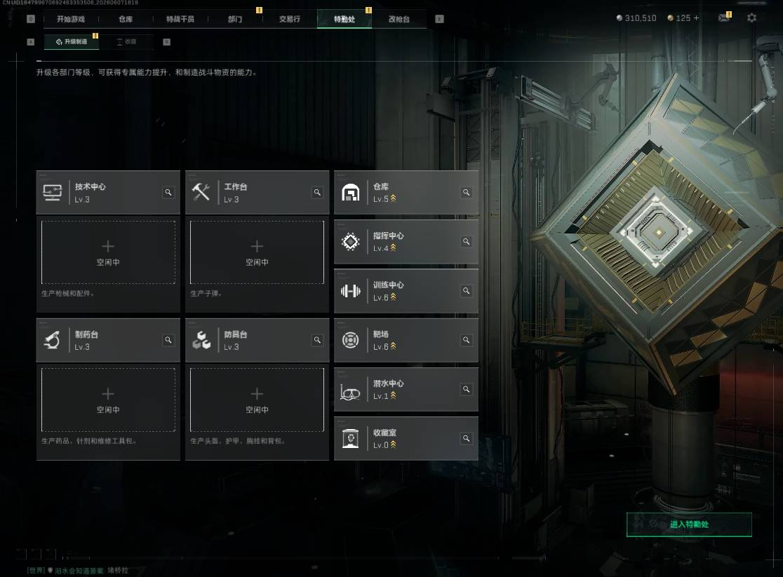Viewport: 783px width, 577px height.
Task: Add a 制药台 production task in empty slot
Action: (108, 400)
